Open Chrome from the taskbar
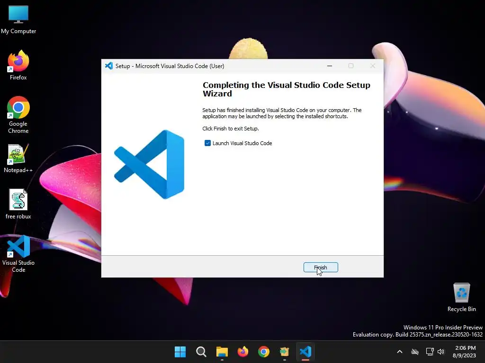This screenshot has height=363, width=485. 263,352
